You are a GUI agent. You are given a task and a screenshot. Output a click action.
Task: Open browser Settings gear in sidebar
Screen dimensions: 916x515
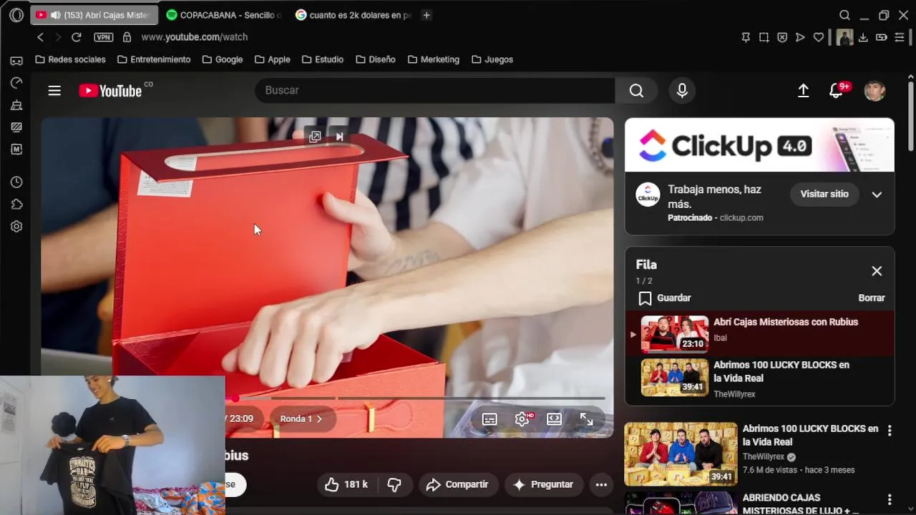pos(16,227)
